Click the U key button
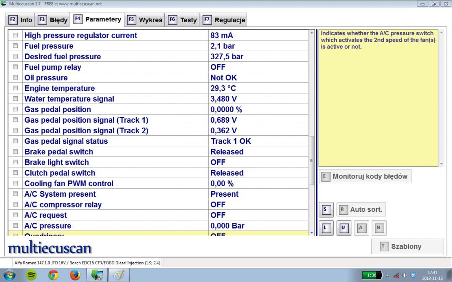Screen dimensions: 452x282 pyautogui.click(x=343, y=228)
